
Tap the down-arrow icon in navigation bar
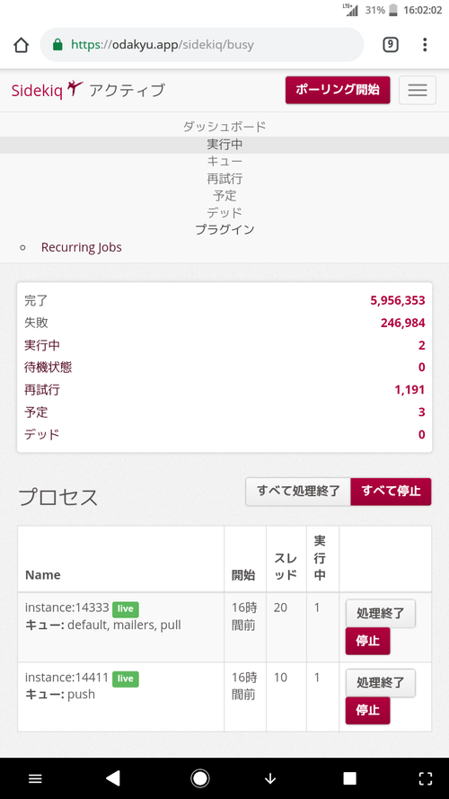[x=270, y=778]
